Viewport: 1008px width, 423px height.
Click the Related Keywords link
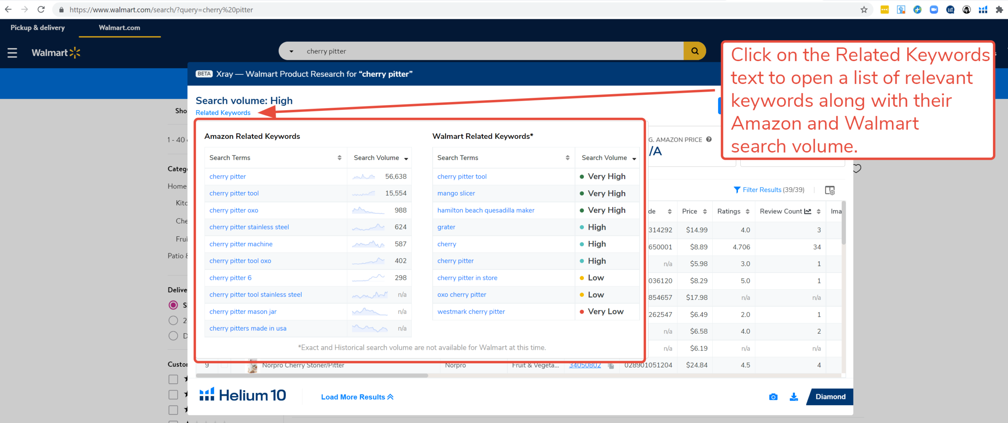pos(223,113)
